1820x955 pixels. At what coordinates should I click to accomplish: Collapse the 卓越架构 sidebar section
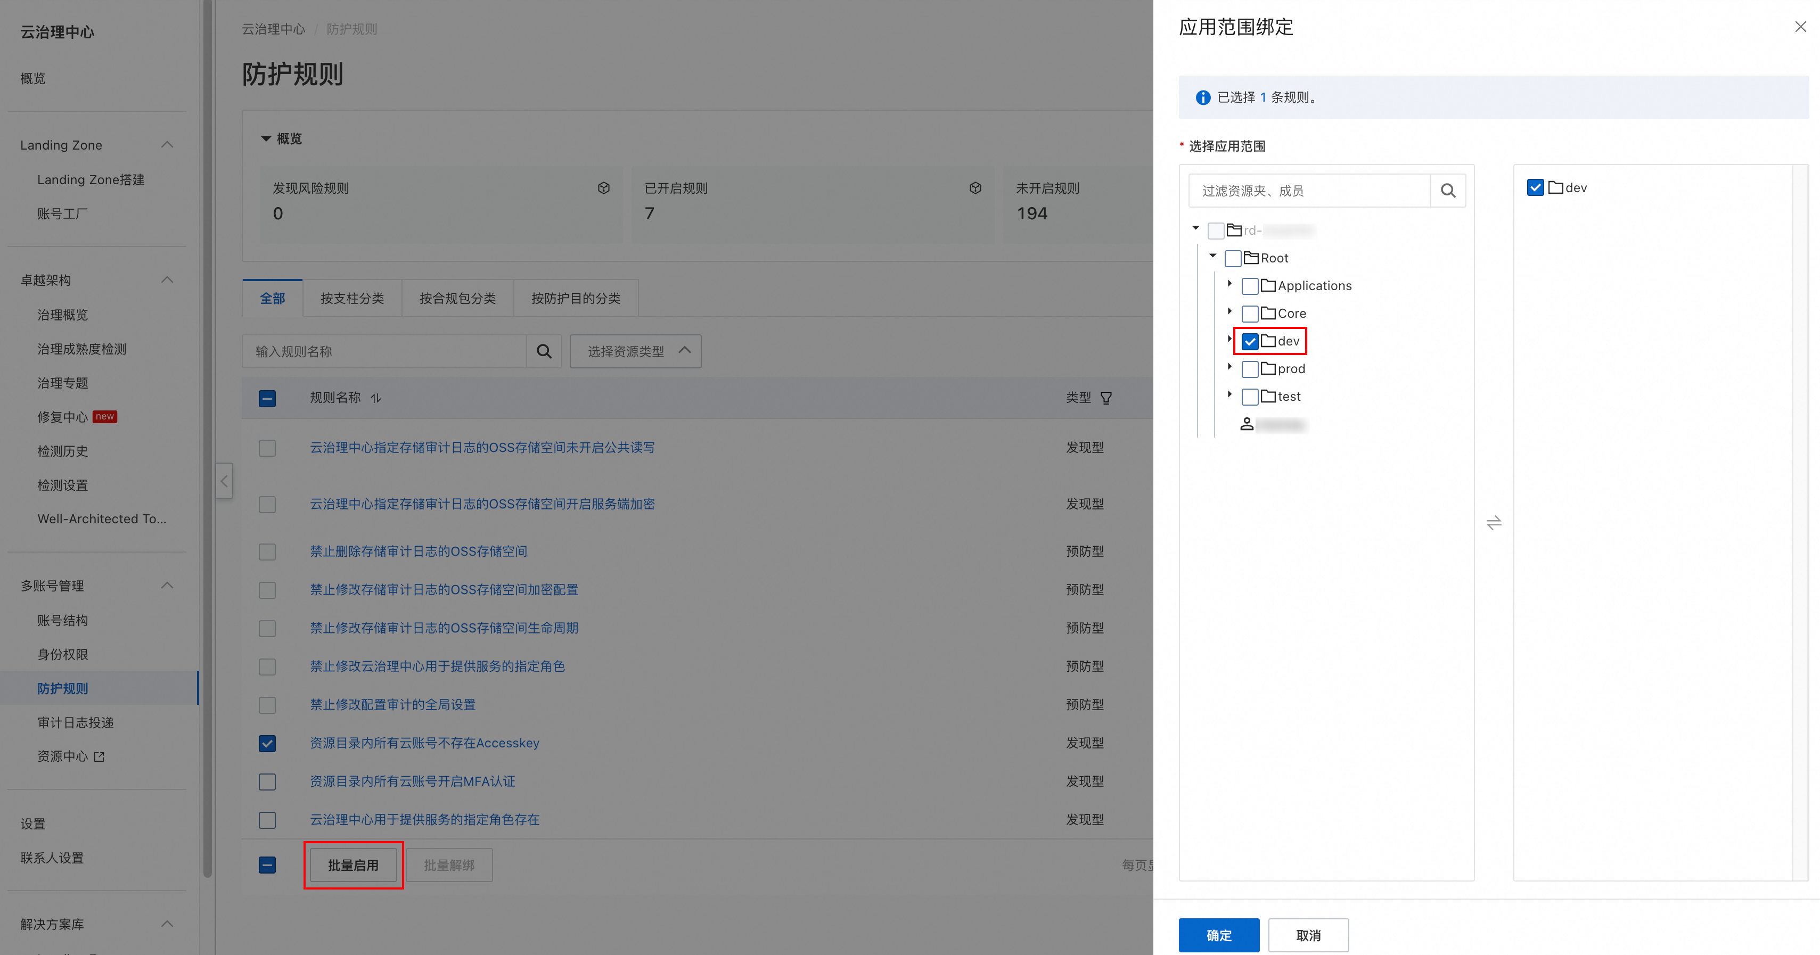[x=167, y=279]
